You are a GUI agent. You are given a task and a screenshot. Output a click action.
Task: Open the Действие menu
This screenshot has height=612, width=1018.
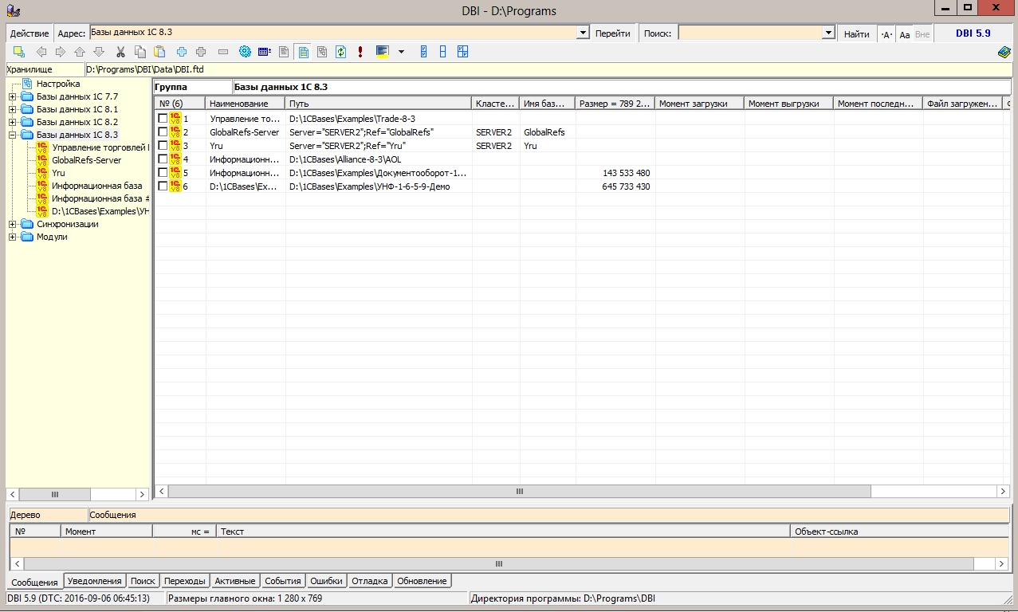(x=29, y=33)
